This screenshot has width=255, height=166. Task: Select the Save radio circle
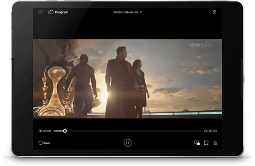pyautogui.click(x=41, y=143)
